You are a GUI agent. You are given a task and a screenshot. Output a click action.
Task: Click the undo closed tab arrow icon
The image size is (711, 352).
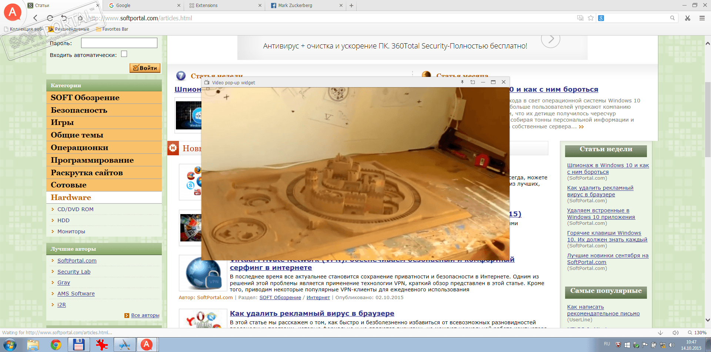point(64,18)
